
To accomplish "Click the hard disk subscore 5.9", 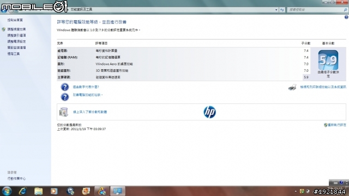I will click(306, 77).
